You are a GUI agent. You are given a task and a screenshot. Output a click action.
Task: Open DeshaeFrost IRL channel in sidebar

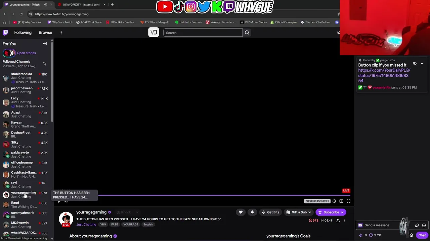pos(25,135)
